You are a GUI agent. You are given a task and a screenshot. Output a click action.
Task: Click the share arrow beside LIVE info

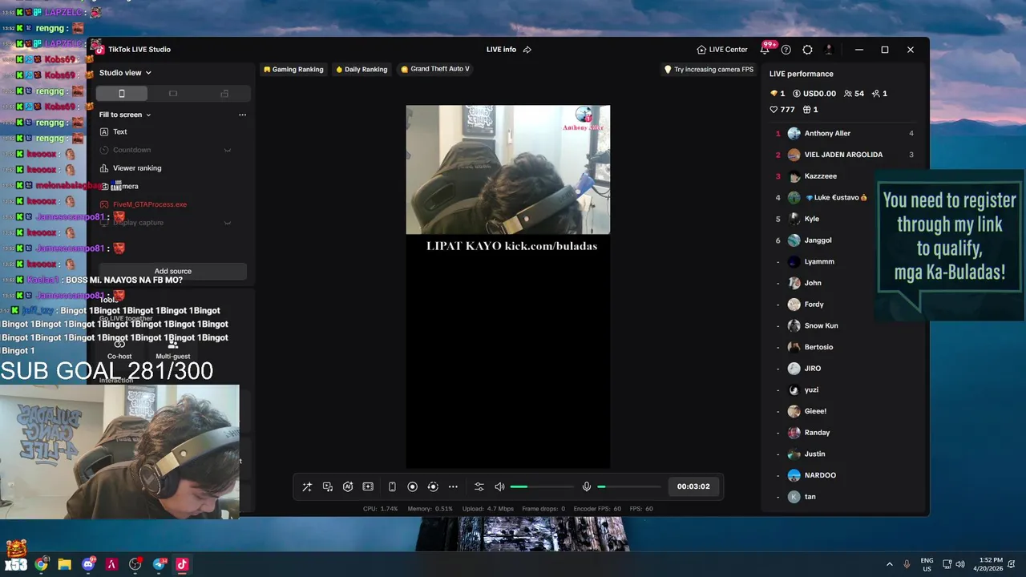[x=527, y=50]
